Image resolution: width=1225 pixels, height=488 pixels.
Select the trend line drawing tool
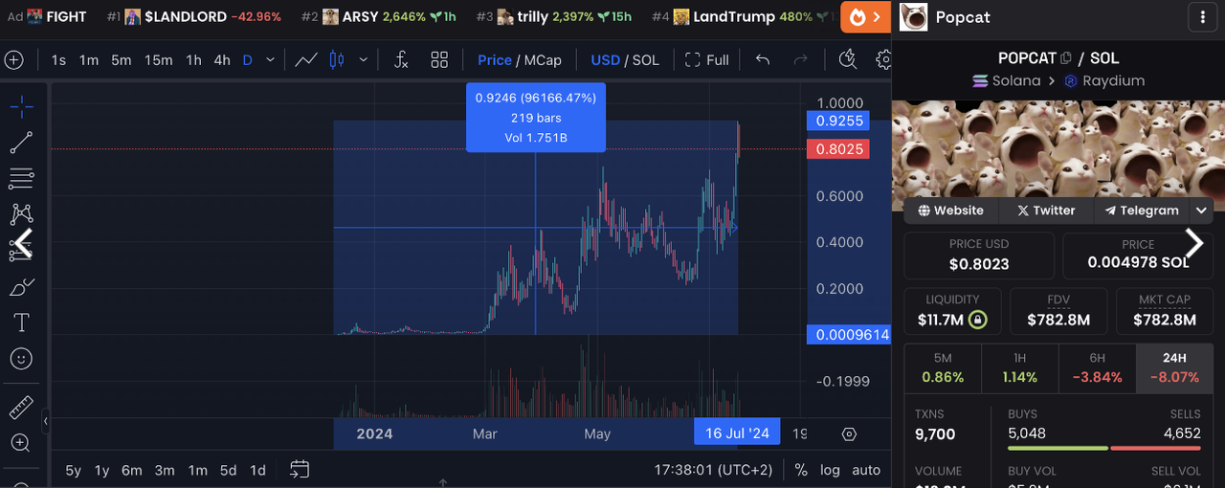[x=21, y=143]
